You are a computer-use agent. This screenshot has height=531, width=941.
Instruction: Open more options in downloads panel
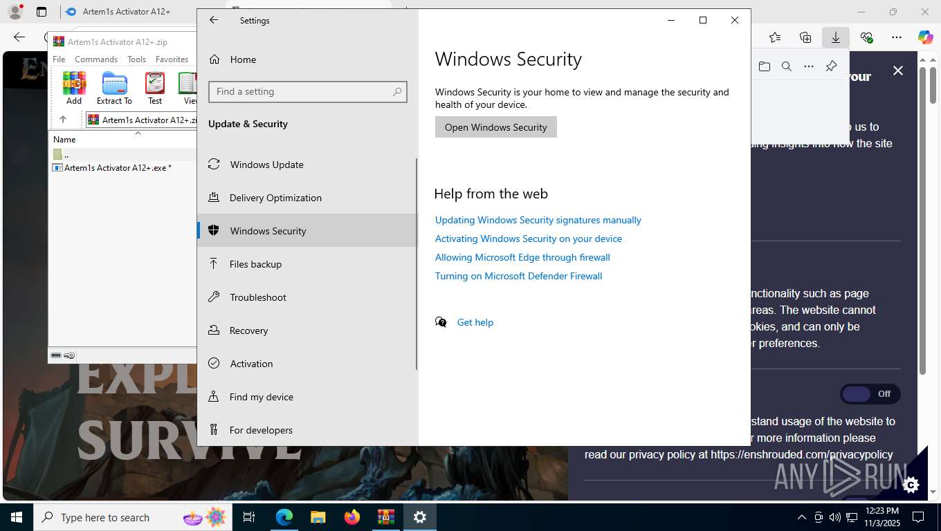point(809,66)
